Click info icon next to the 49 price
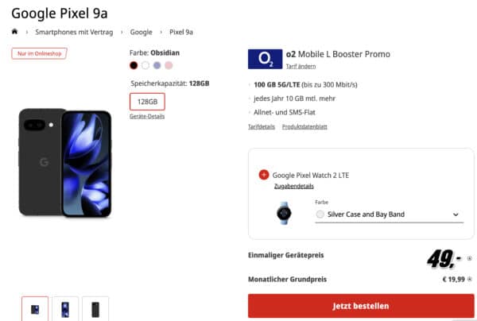477x321 pixels. click(x=469, y=258)
